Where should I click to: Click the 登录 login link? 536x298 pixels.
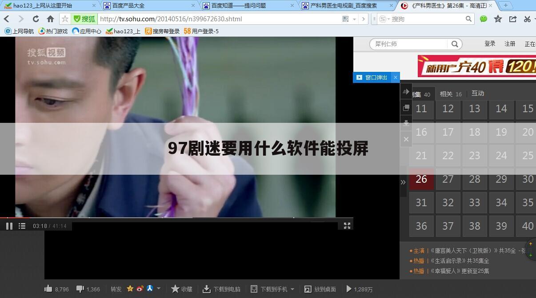pyautogui.click(x=490, y=43)
